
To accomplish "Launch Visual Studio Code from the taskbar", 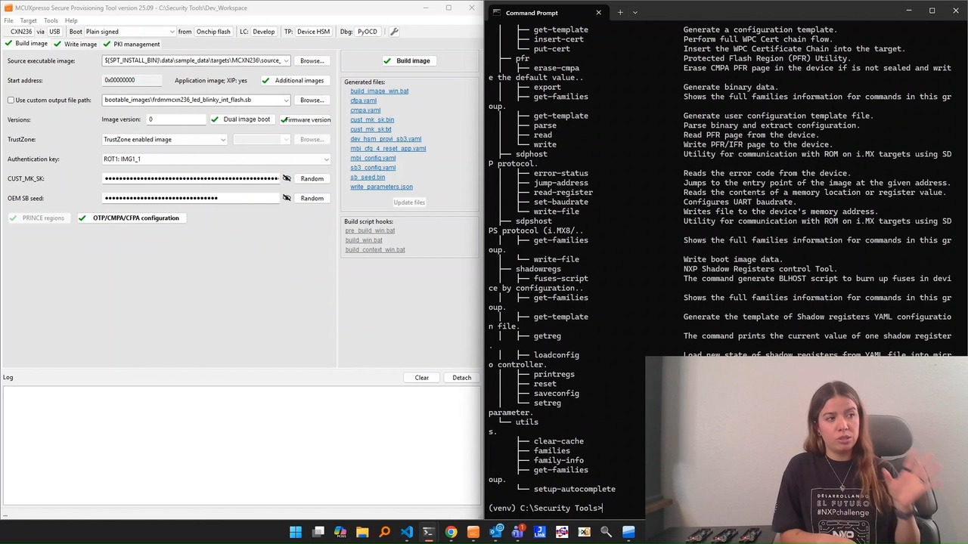I will pyautogui.click(x=407, y=532).
